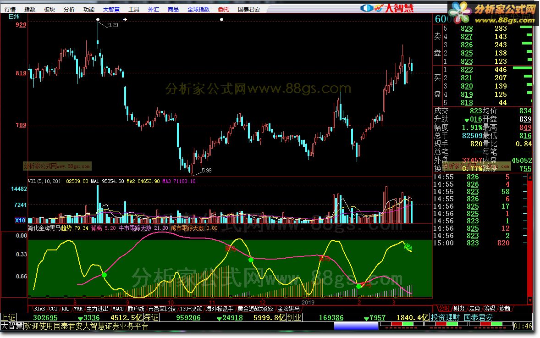Open the blue 大智慧 menu
540x338 pixels.
pyautogui.click(x=111, y=9)
